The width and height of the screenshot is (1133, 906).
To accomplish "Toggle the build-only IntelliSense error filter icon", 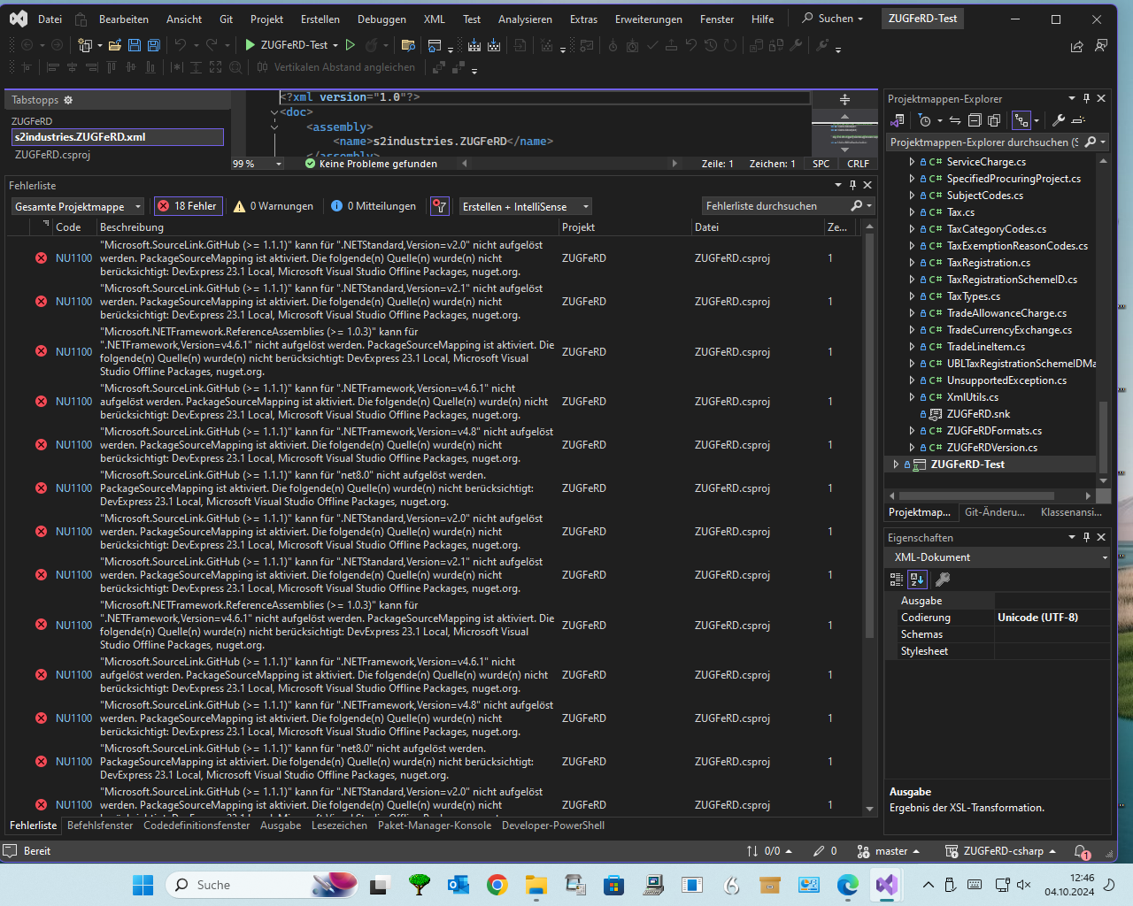I will (x=440, y=206).
